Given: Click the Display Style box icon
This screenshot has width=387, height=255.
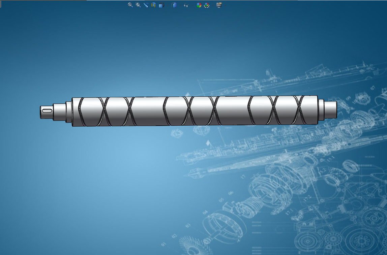Looking at the screenshot, I should click(174, 5).
